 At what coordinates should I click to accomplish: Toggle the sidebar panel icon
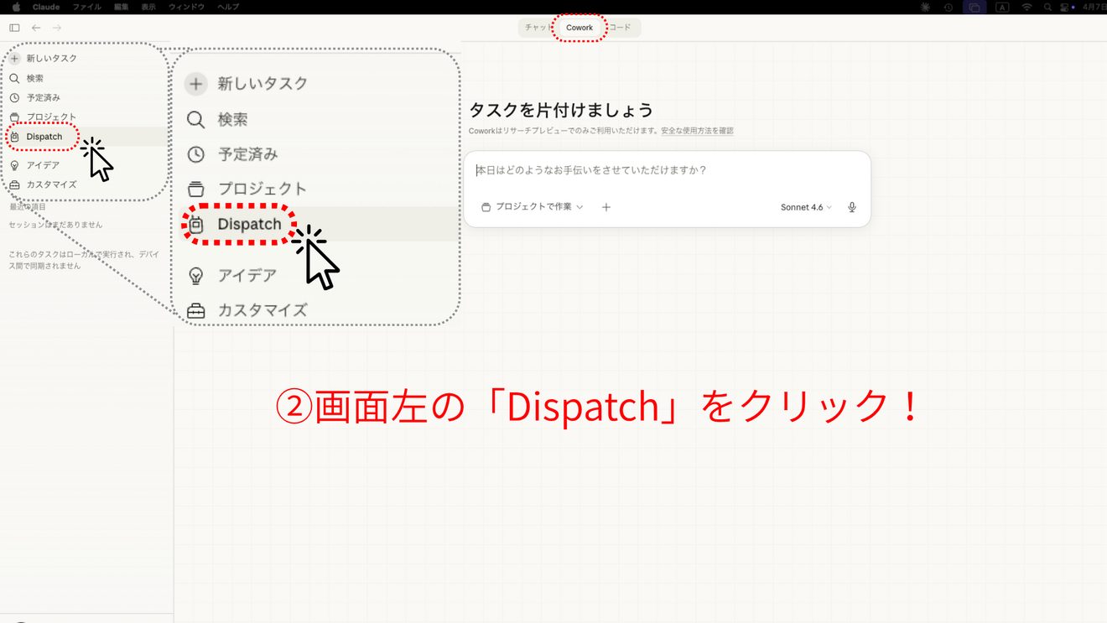click(x=14, y=28)
